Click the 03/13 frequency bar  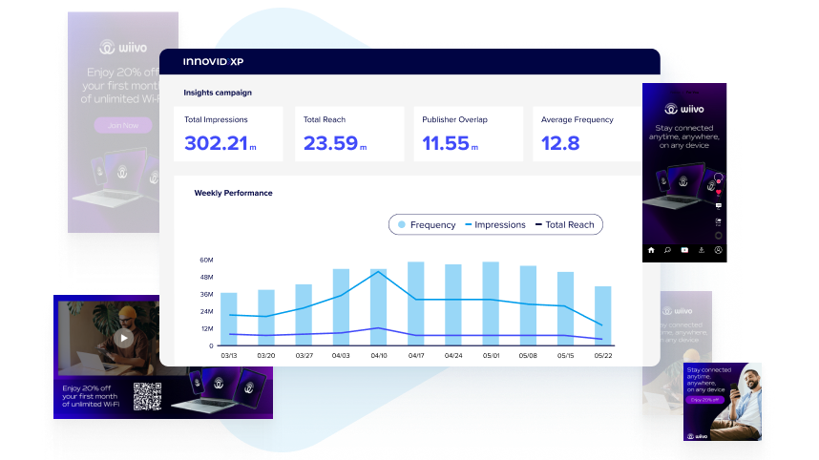(x=229, y=319)
